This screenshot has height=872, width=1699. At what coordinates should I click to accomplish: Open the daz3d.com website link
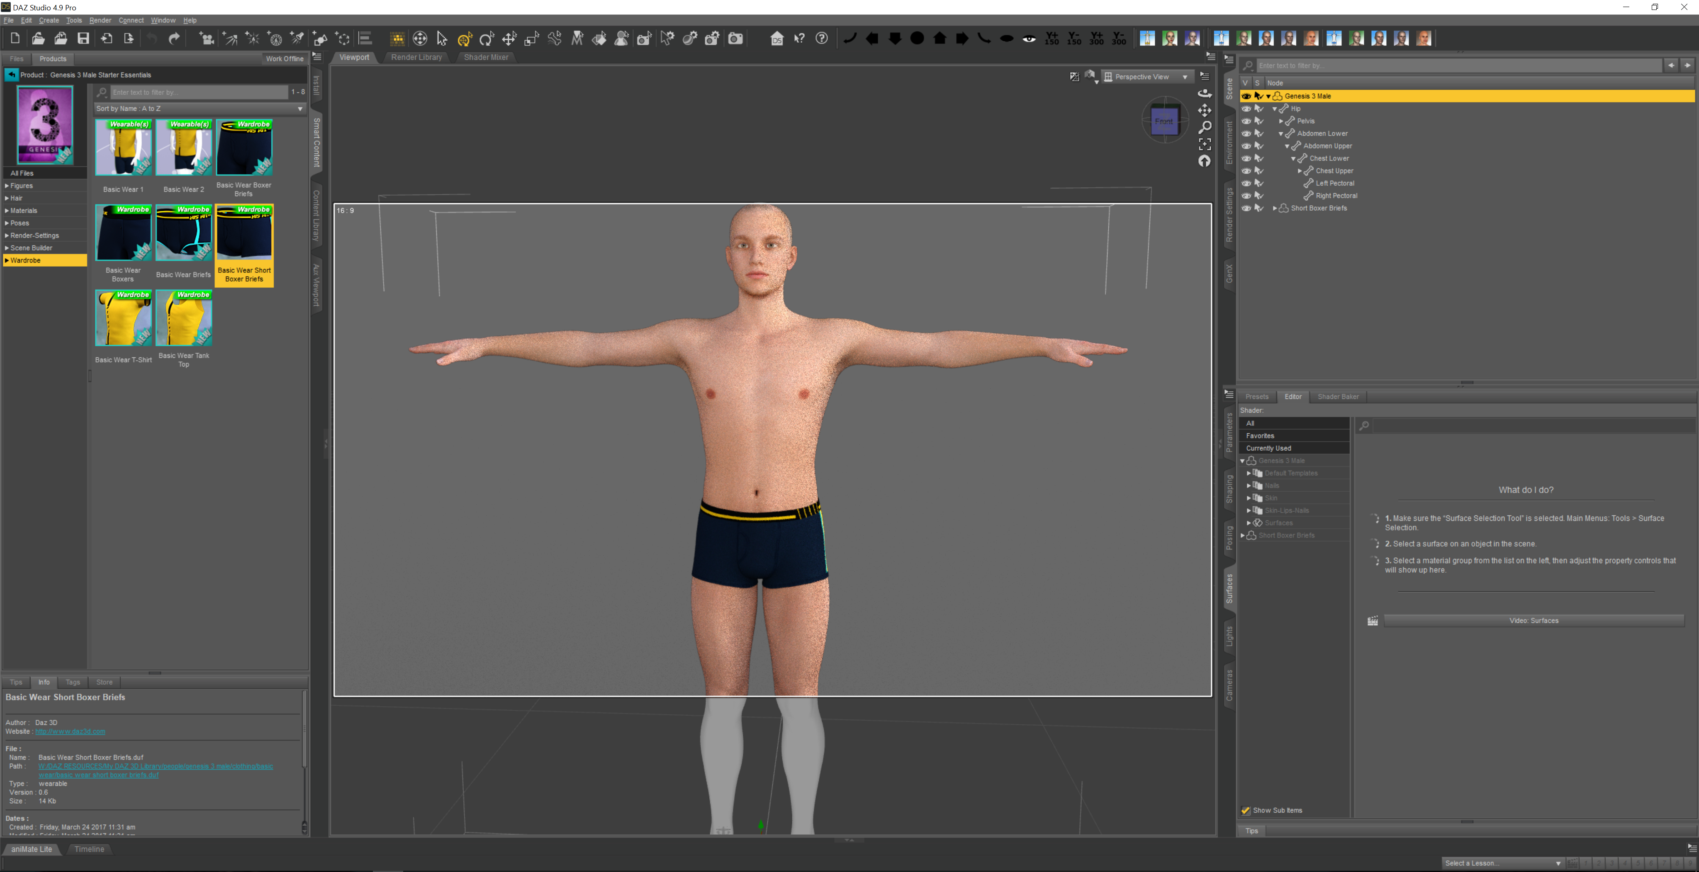(70, 731)
